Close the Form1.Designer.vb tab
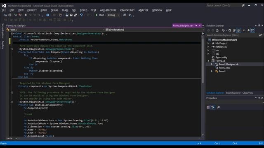Screen dimensions: 264x148 (x=200, y=25)
